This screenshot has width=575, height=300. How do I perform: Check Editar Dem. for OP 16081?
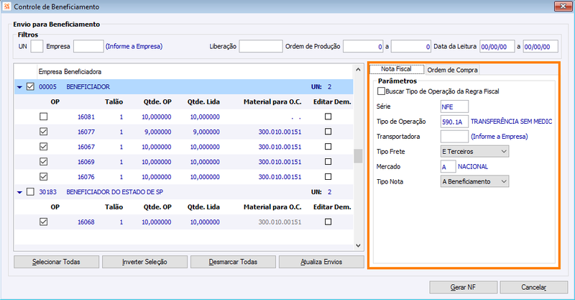click(x=328, y=117)
